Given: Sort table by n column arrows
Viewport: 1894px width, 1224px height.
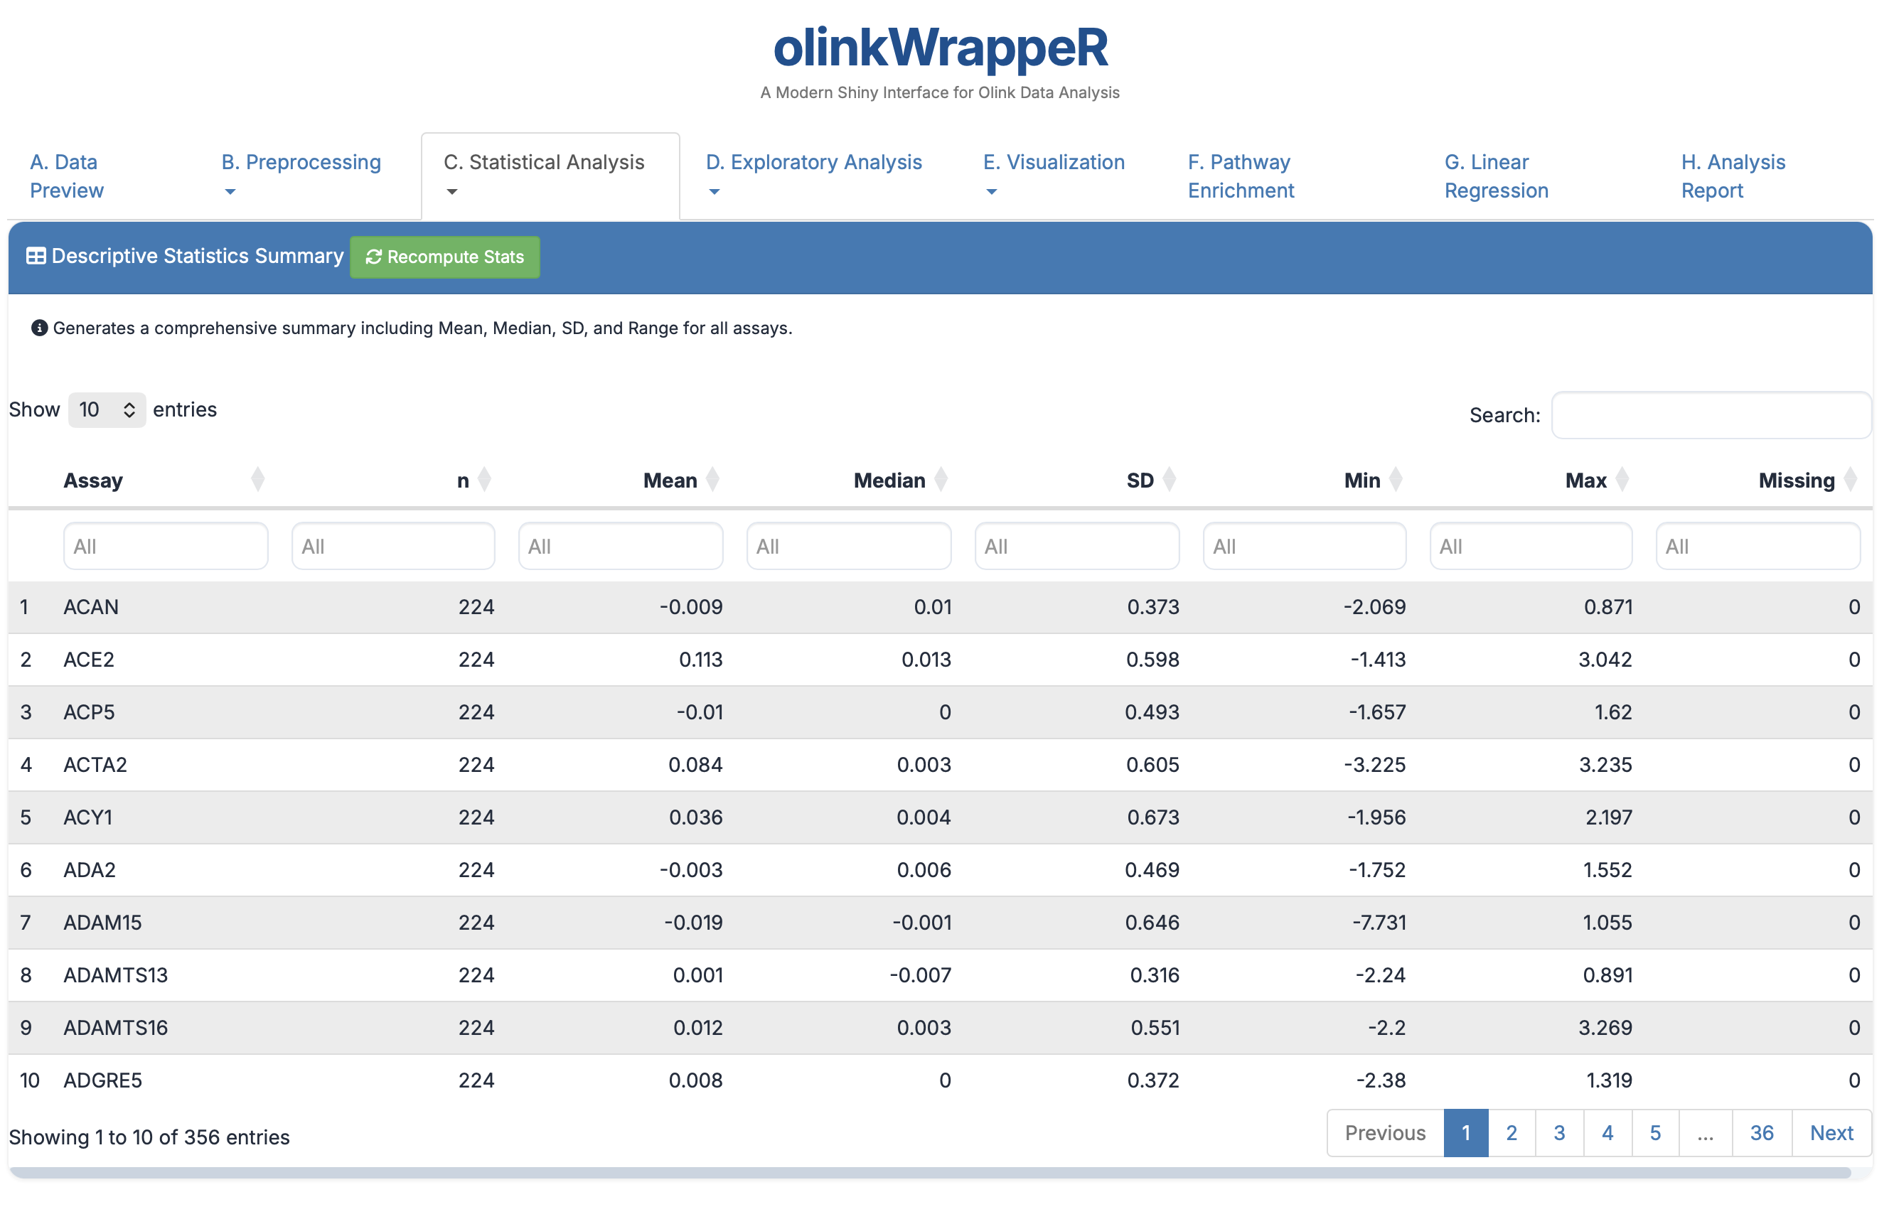Looking at the screenshot, I should tap(484, 480).
